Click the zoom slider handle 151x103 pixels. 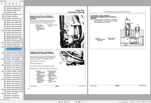pyautogui.click(x=143, y=102)
